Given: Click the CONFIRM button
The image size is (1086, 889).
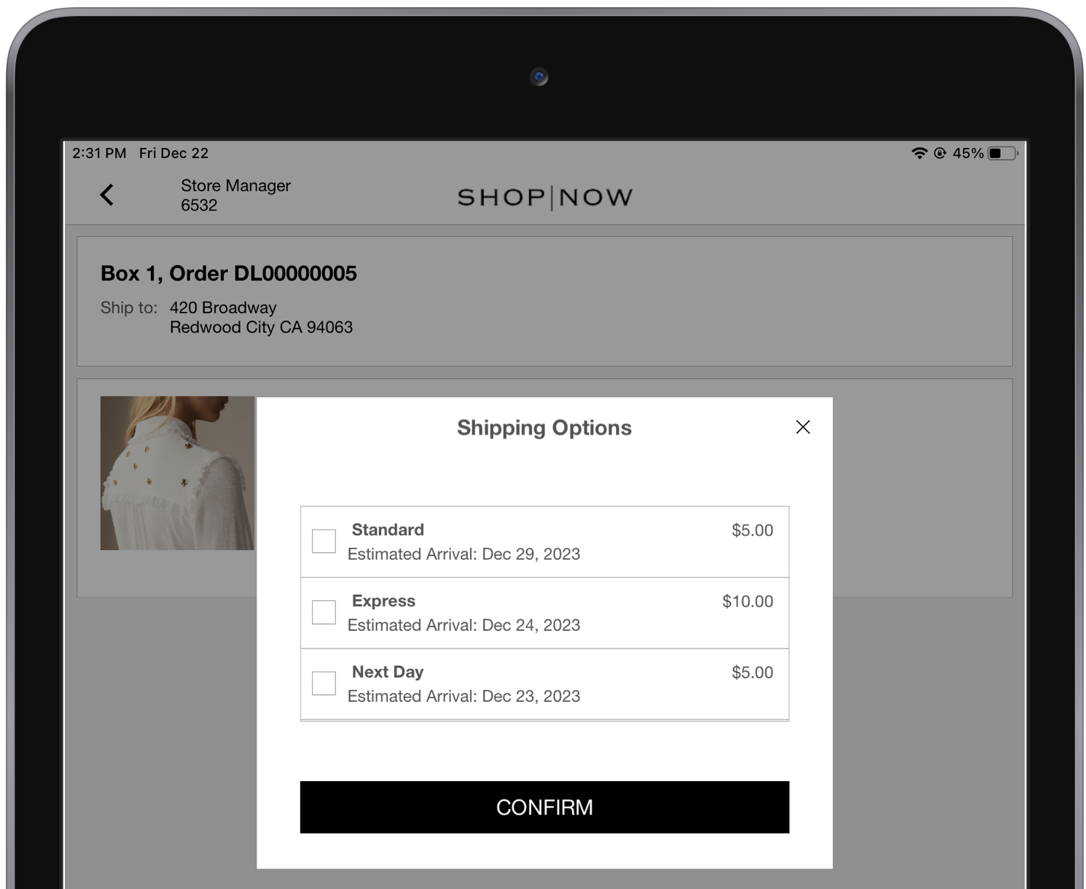Looking at the screenshot, I should click(544, 807).
